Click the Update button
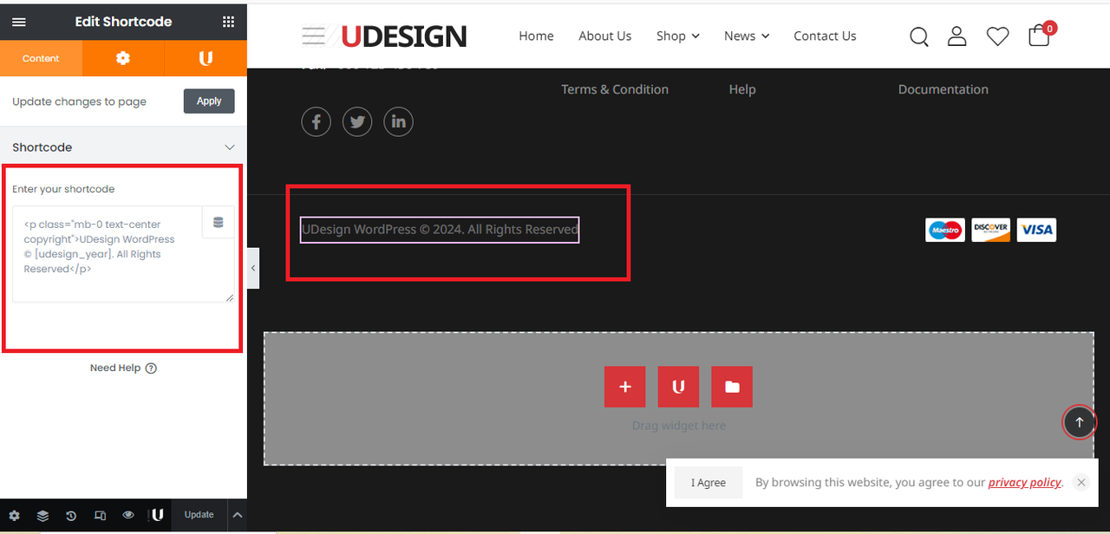The width and height of the screenshot is (1110, 534). coord(199,515)
